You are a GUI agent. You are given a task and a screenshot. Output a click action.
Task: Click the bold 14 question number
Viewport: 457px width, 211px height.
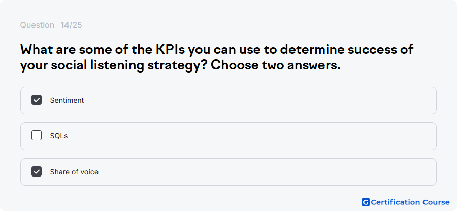[64, 25]
